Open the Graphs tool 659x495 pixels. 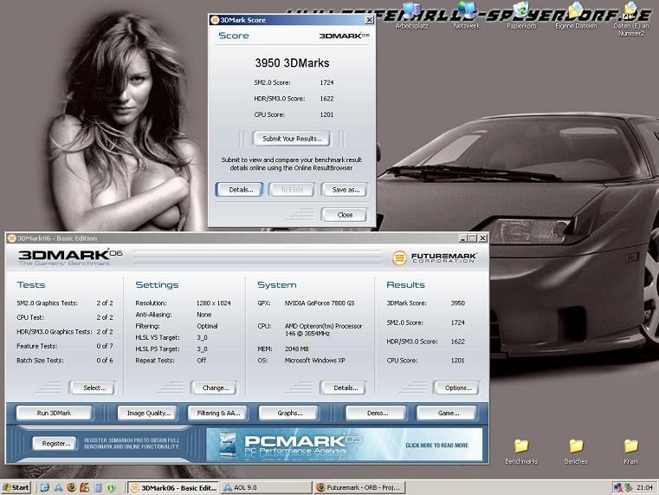click(x=289, y=413)
